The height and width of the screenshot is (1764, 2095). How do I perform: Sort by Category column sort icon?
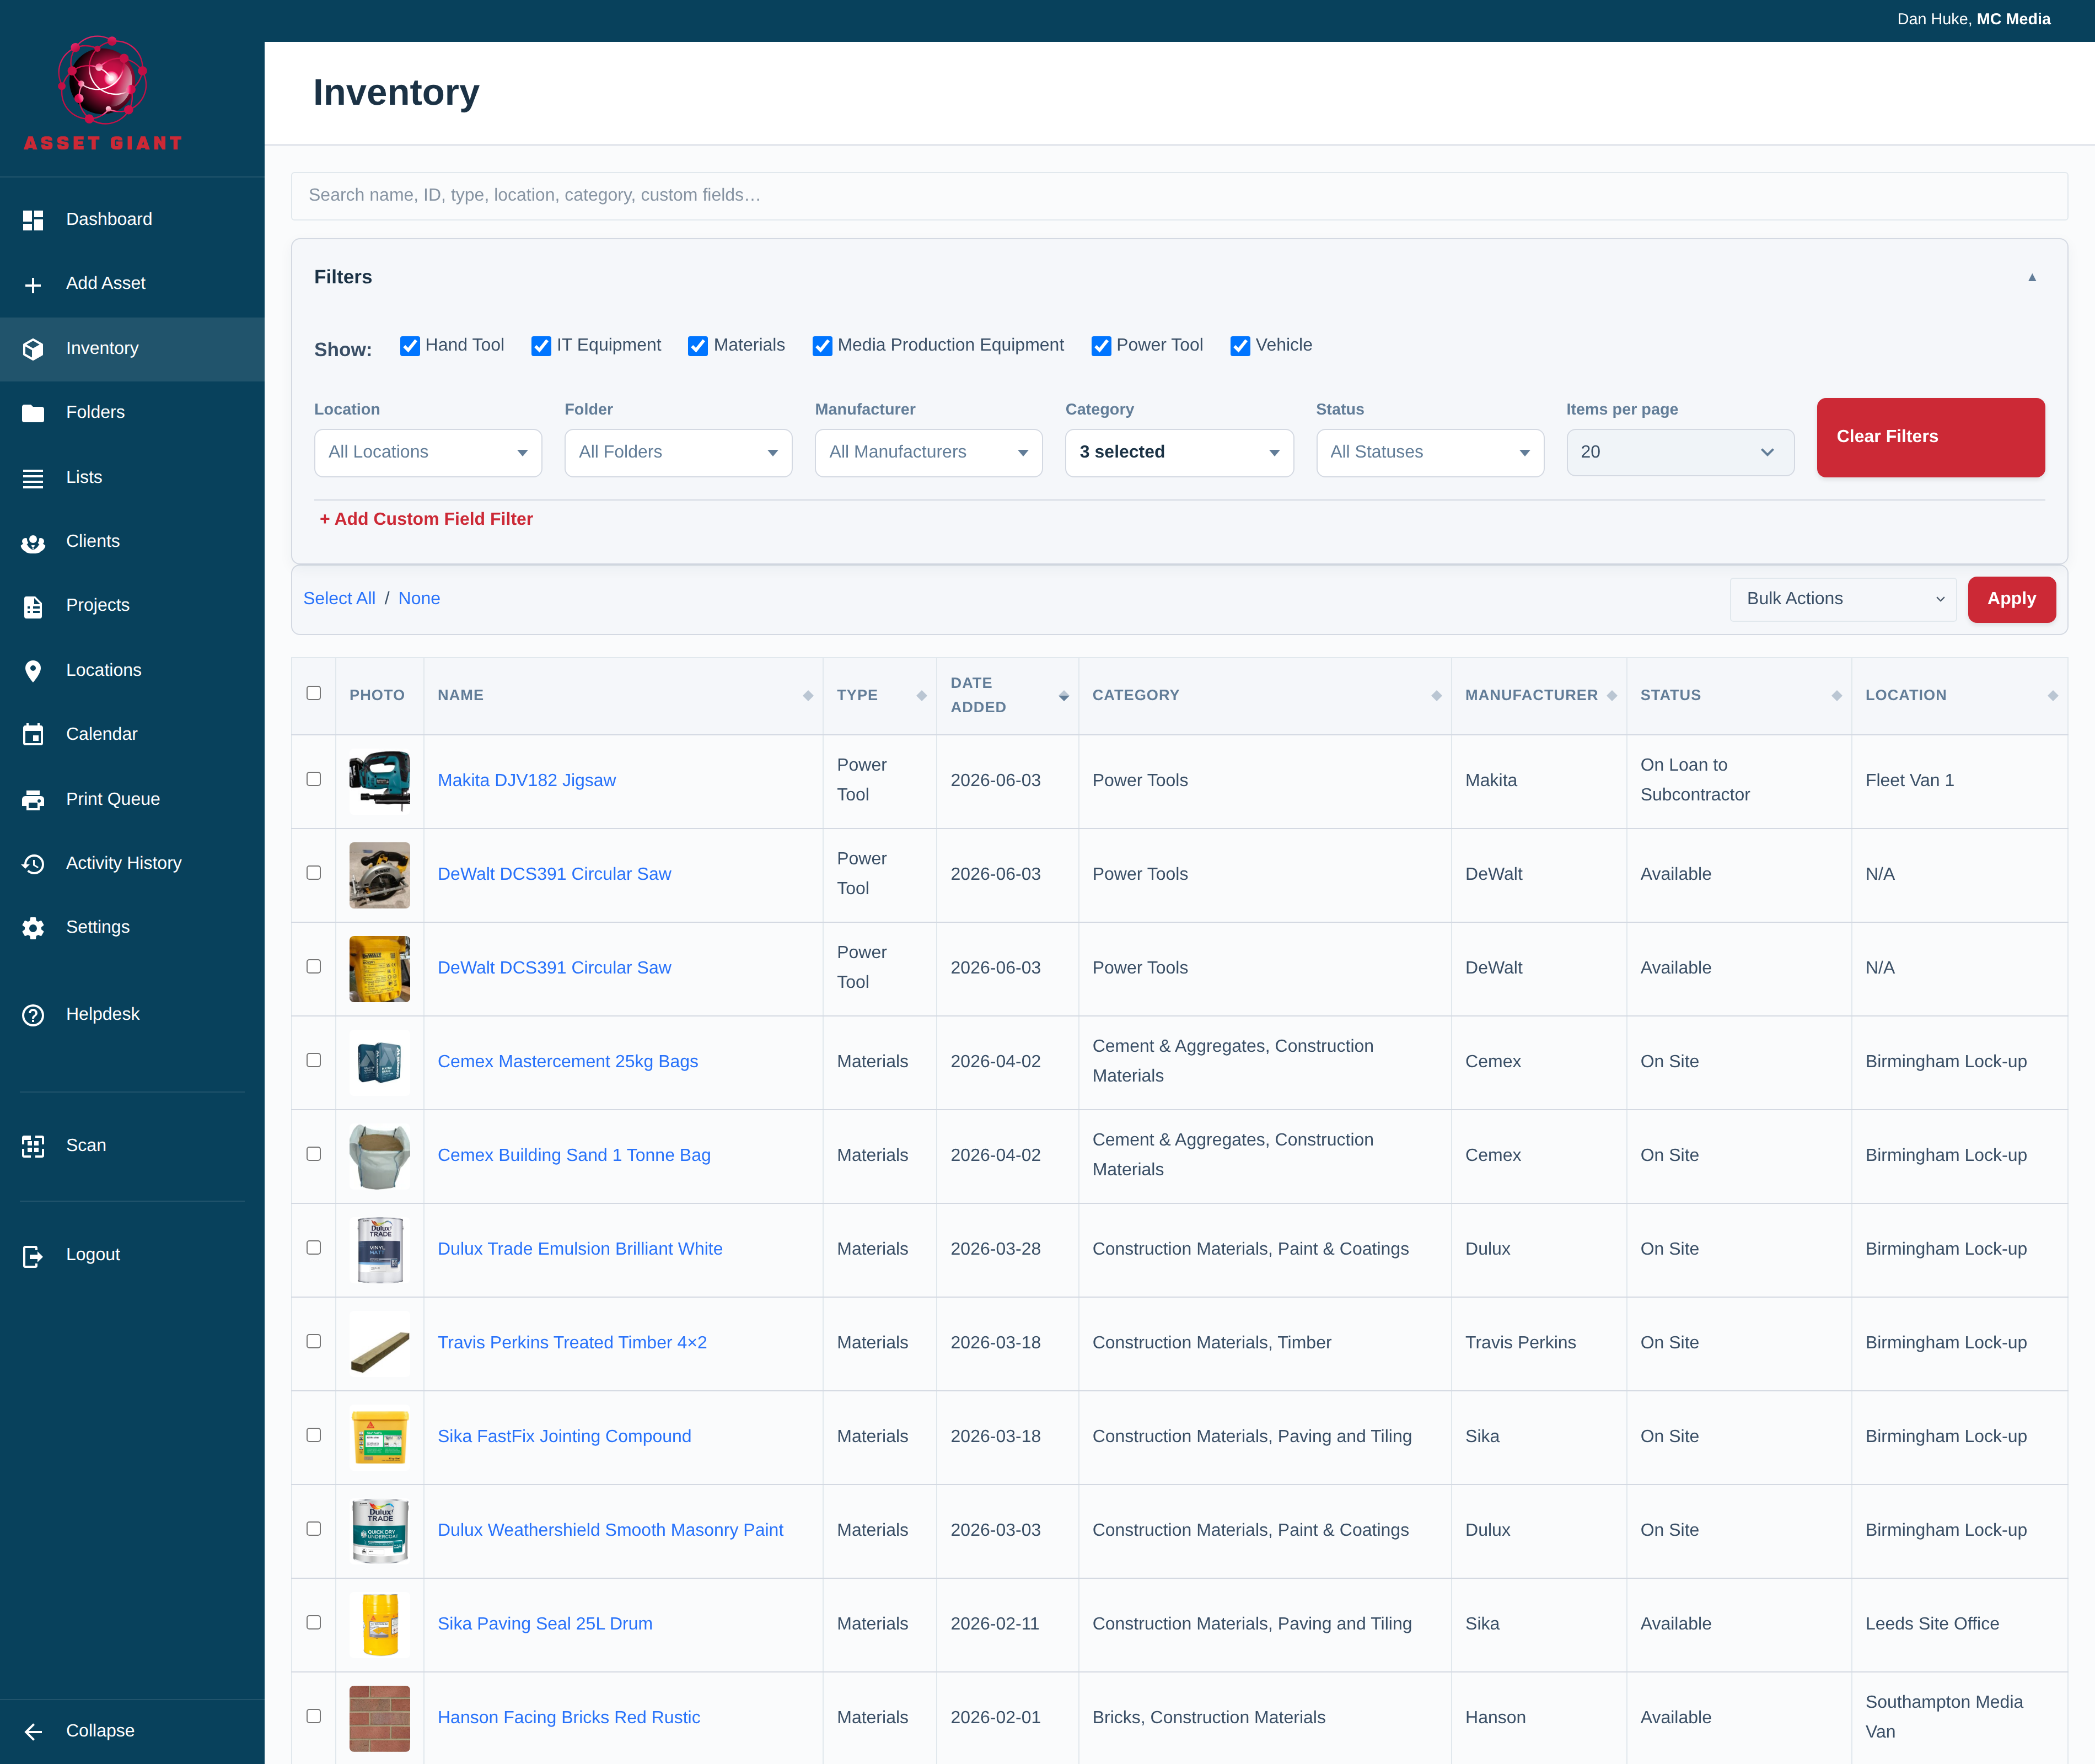[x=1437, y=696]
